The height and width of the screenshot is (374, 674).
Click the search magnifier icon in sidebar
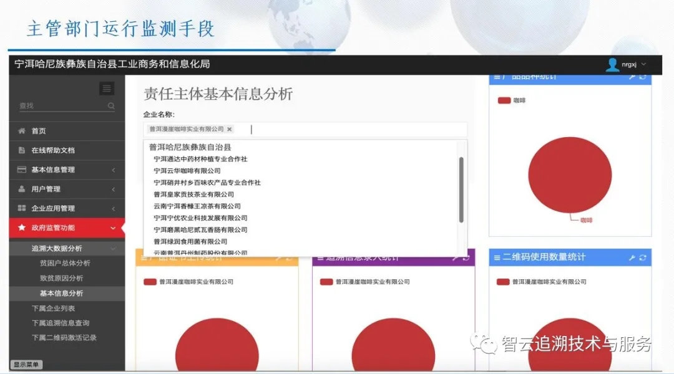pos(111,107)
